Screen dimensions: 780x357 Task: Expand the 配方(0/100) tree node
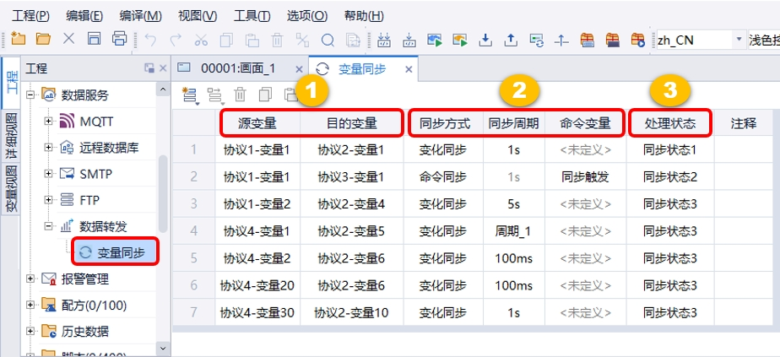30,305
